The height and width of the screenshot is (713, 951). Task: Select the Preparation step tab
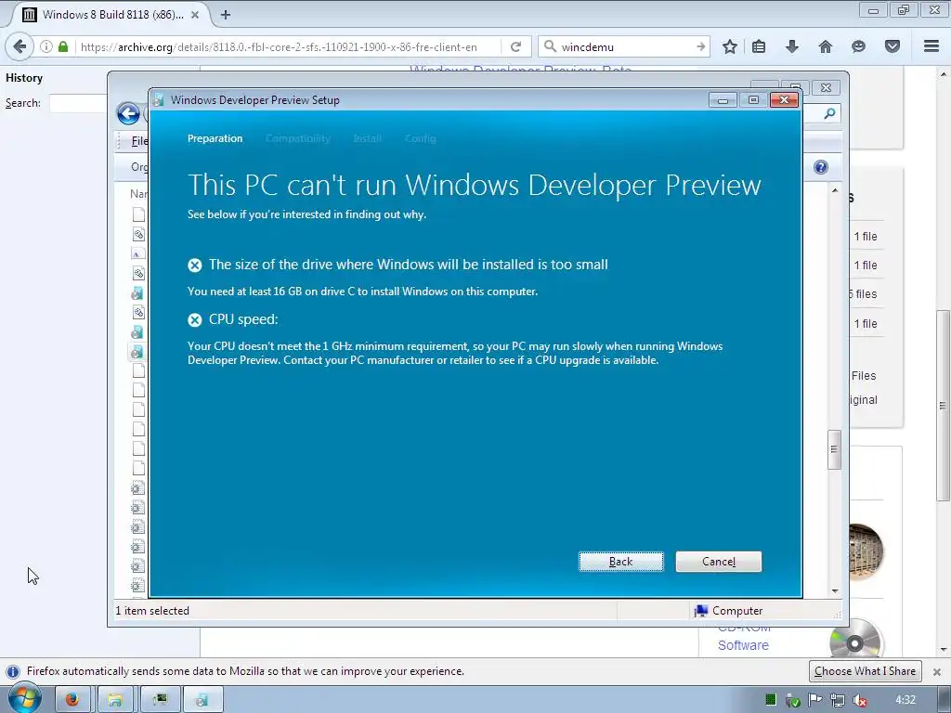click(215, 138)
